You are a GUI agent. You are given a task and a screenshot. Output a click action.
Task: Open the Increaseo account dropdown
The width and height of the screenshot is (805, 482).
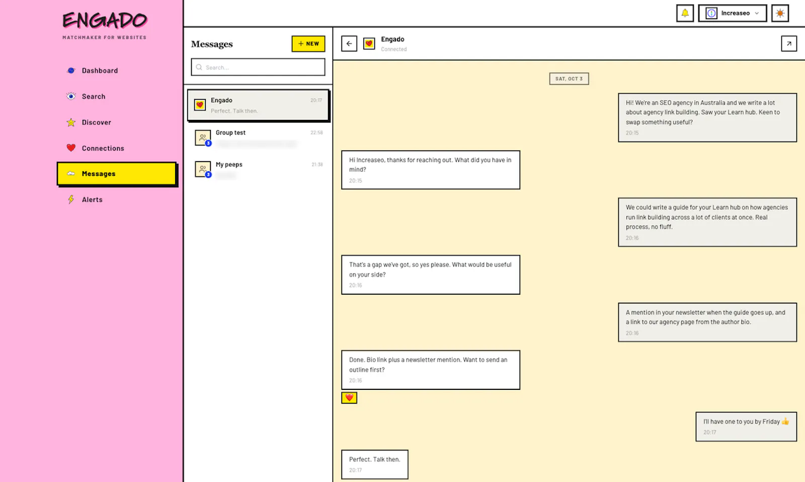pos(732,13)
